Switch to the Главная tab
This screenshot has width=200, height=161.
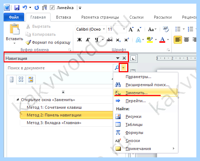coord(38,17)
